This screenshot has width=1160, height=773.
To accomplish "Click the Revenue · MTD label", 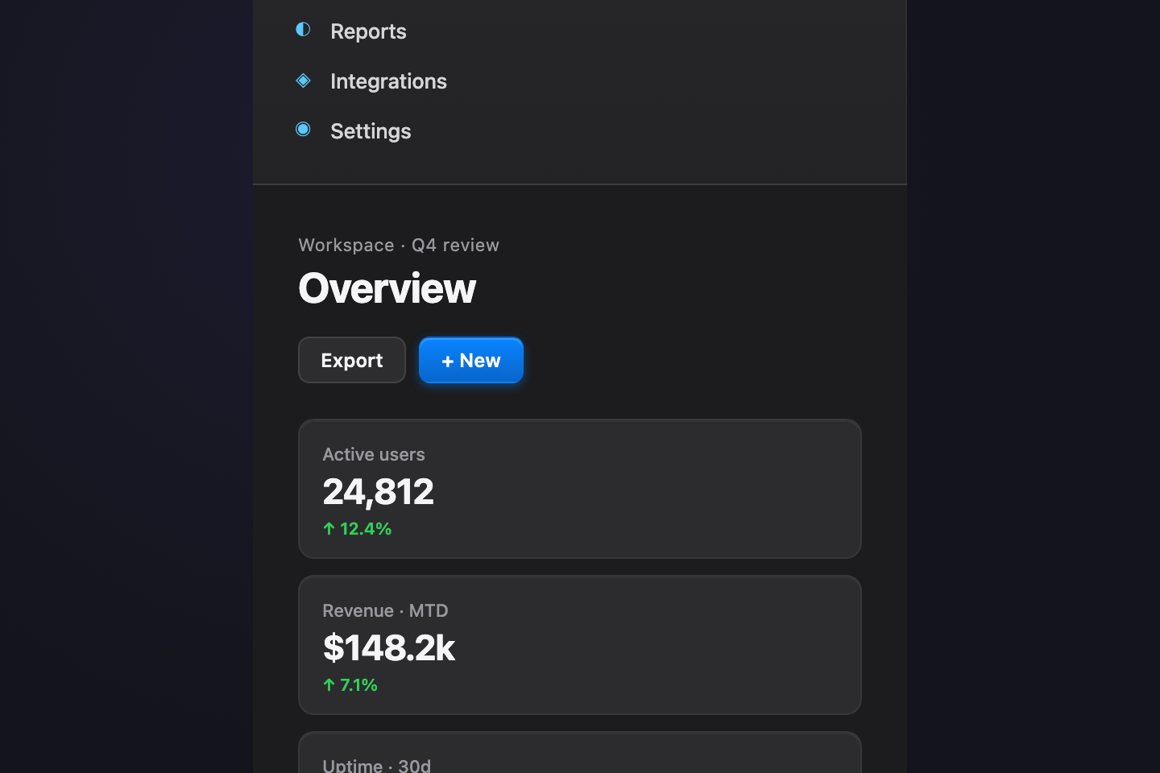I will [385, 610].
